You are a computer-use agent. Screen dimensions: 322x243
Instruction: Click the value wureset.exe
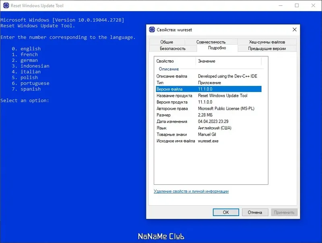[208, 141]
